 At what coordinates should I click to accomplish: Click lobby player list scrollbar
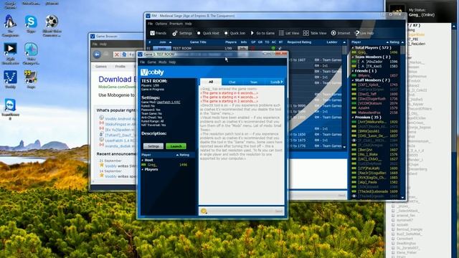[x=403, y=120]
